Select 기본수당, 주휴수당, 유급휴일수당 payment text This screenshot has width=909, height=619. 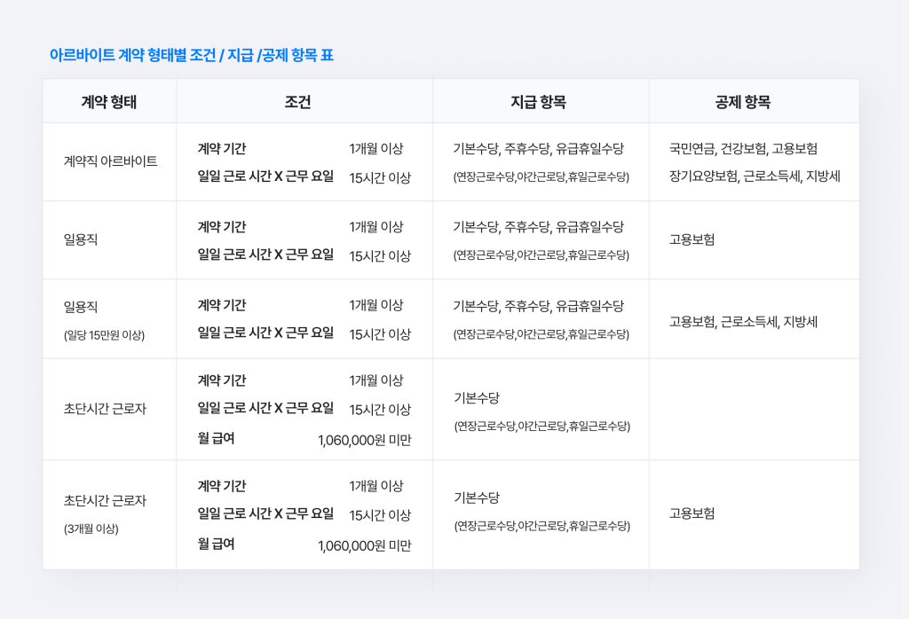(537, 149)
